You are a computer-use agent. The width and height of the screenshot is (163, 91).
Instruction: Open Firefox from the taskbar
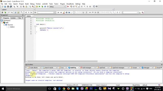[x=69, y=89]
